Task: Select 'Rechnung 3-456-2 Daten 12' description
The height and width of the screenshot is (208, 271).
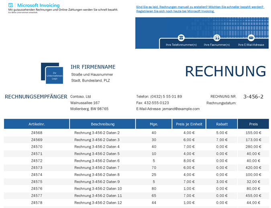Action: 98,203
